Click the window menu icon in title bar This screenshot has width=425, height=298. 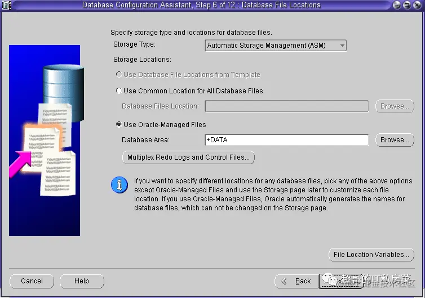(x=7, y=5)
